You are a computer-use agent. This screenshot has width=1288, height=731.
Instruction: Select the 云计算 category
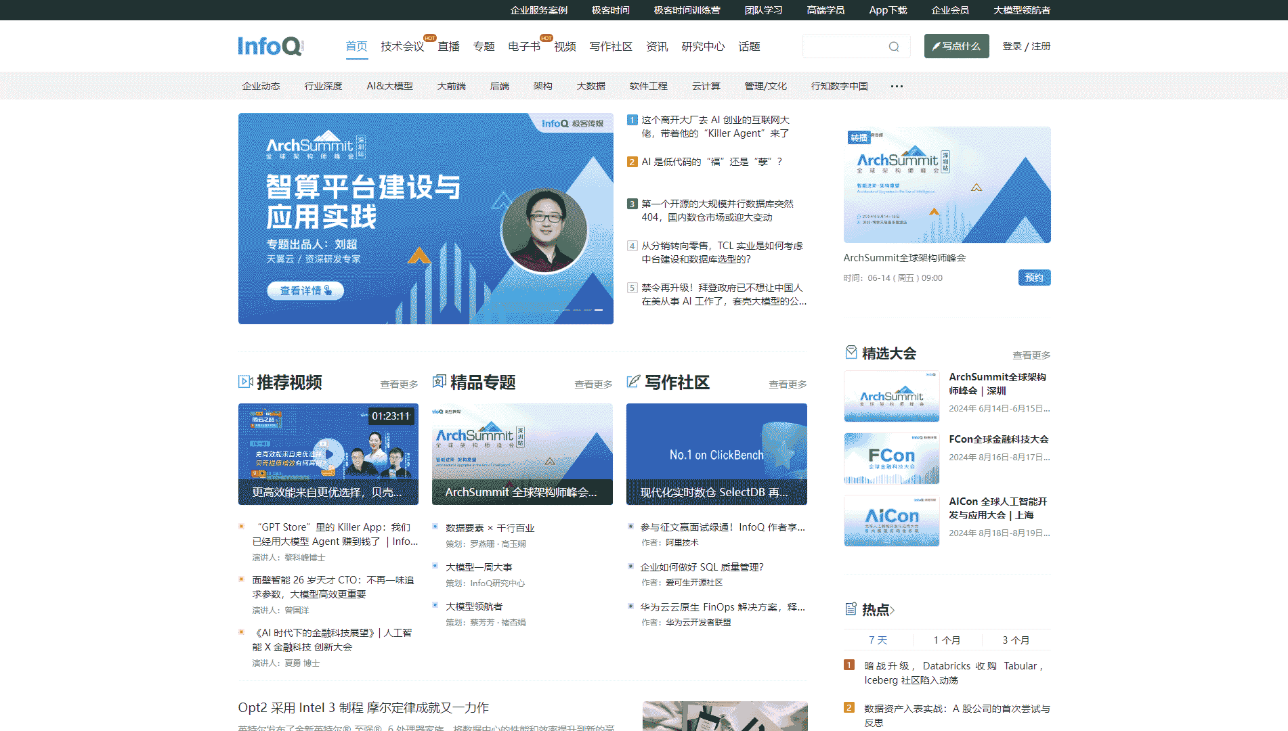point(706,86)
